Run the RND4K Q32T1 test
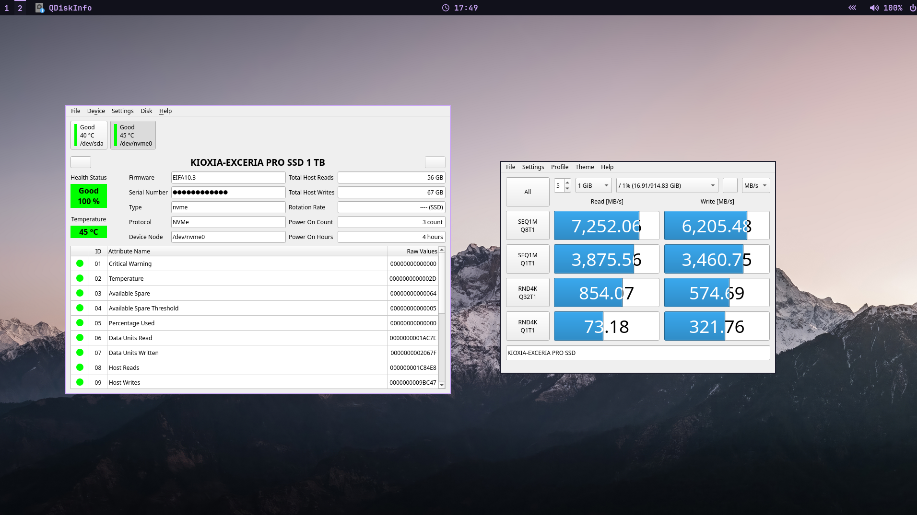Viewport: 917px width, 515px height. point(528,293)
